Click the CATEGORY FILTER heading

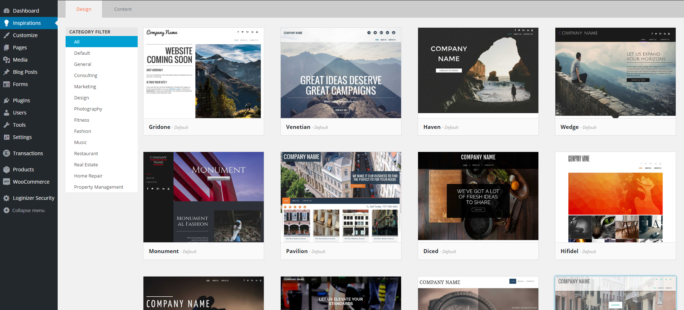tap(90, 32)
